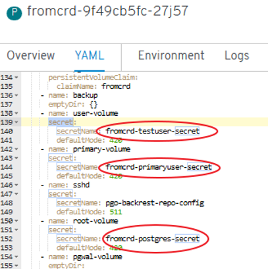Click the name value 'user-volume'
268x269 pixels.
[x=95, y=113]
